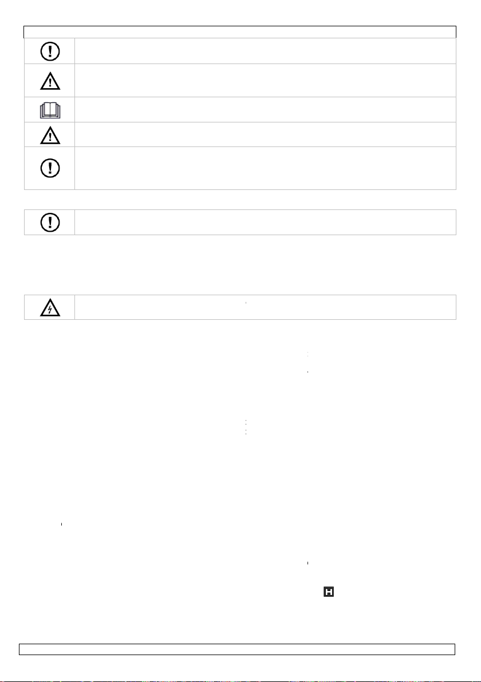
Task: Click the open book manual icon
Action: [x=50, y=110]
